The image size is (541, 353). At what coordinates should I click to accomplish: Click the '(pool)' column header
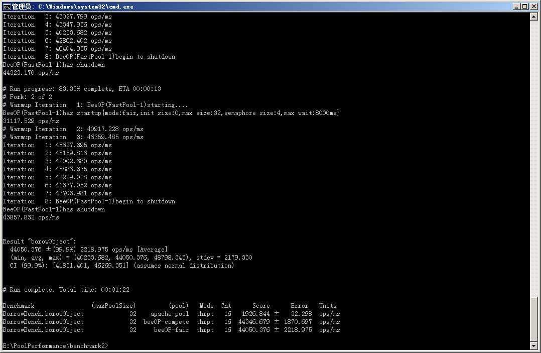click(x=179, y=306)
